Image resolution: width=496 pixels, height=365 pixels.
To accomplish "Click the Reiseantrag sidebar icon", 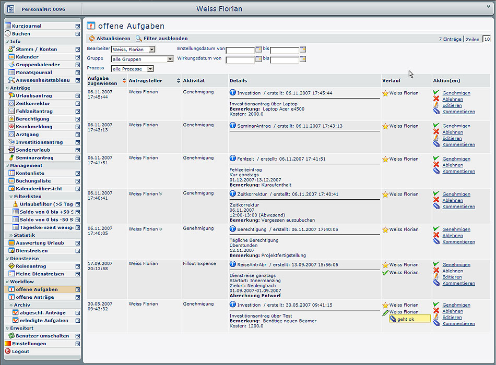I will coord(11,266).
